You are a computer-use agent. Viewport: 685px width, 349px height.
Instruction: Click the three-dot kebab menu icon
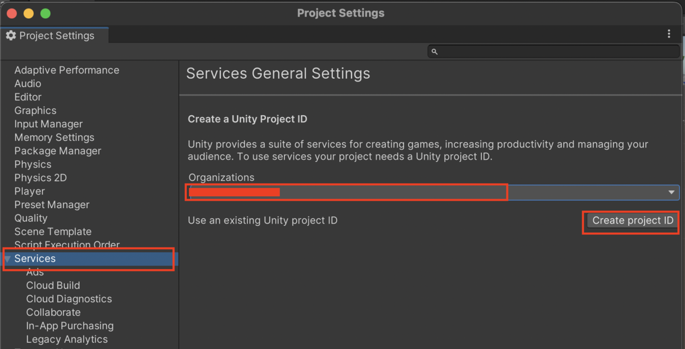click(669, 34)
